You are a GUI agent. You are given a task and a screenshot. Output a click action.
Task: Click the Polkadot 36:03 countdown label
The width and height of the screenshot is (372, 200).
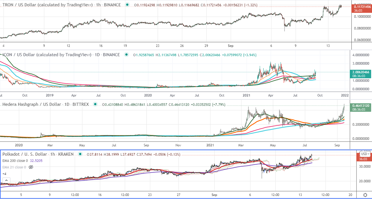pos(363,159)
